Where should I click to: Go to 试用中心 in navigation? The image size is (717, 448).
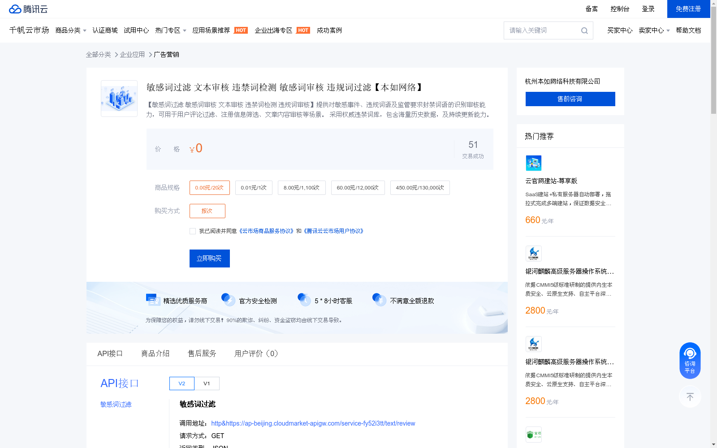coord(136,30)
